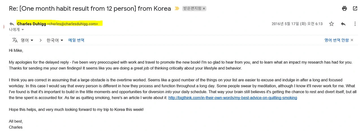
Task: Star this message
Action: pos(331,24)
